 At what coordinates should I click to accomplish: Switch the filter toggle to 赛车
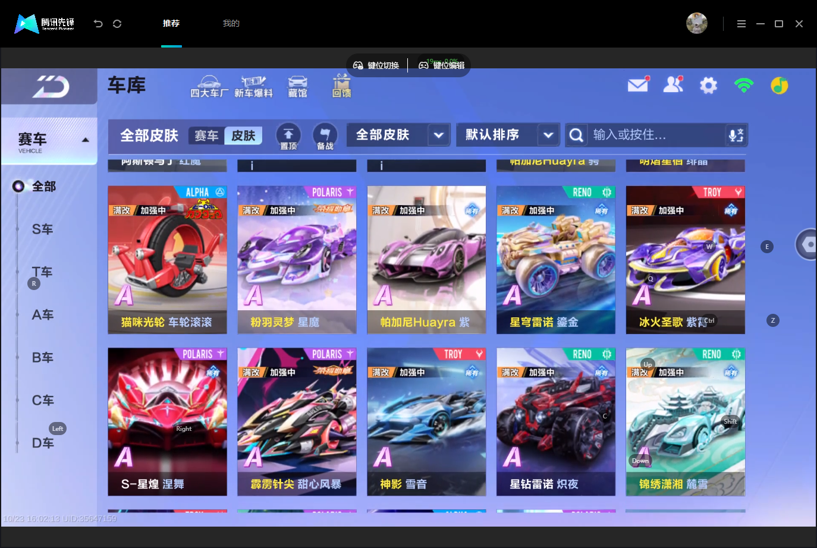point(206,136)
